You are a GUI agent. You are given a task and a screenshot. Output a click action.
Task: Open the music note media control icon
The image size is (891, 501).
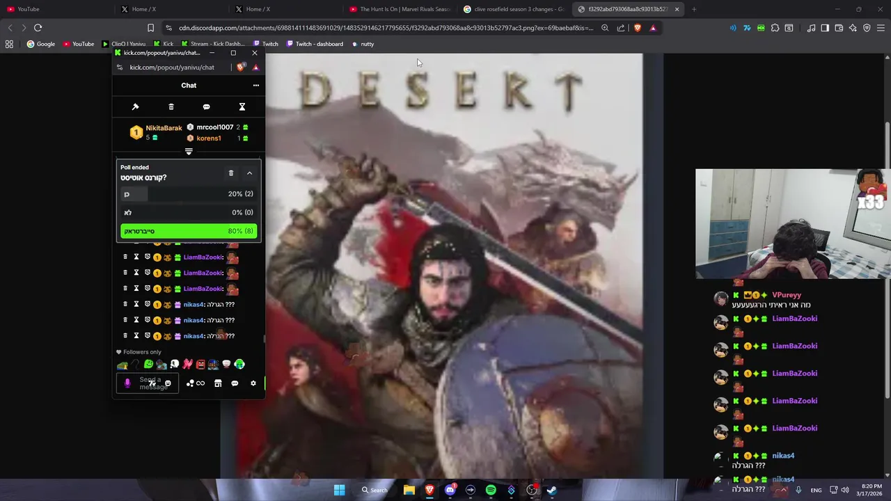[x=812, y=28]
